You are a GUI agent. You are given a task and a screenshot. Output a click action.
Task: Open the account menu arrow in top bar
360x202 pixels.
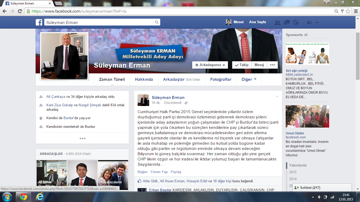317,23
